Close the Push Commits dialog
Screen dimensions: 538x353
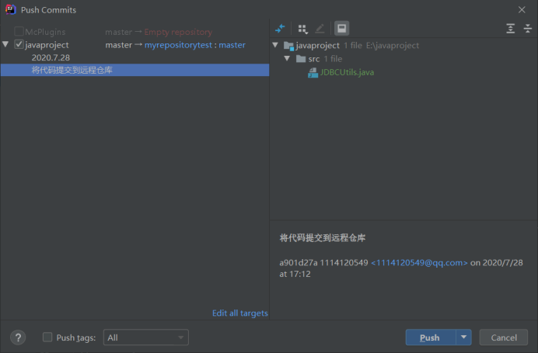click(522, 9)
